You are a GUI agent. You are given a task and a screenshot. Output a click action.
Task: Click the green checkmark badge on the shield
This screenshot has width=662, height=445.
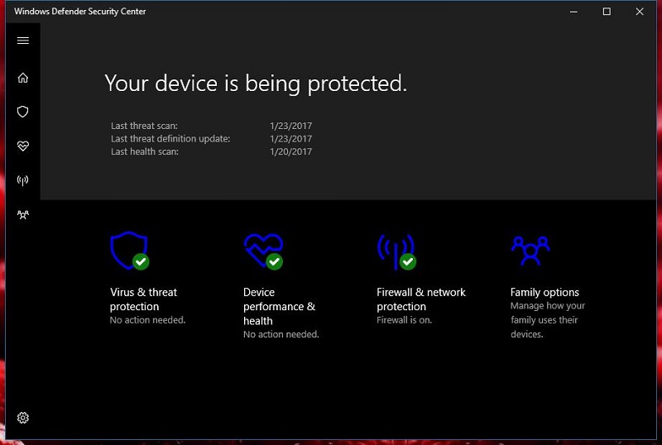(x=142, y=261)
